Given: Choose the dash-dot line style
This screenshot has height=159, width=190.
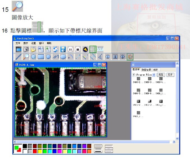Looking at the screenshot, I should coord(109,149).
